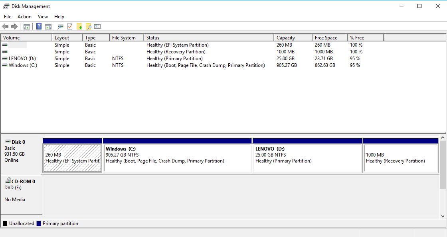Sort by the Free Space column header

[x=330, y=37]
